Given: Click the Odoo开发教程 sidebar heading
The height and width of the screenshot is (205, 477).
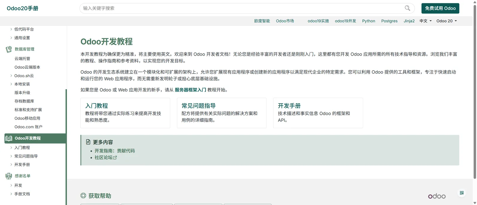Looking at the screenshot, I should [28, 138].
